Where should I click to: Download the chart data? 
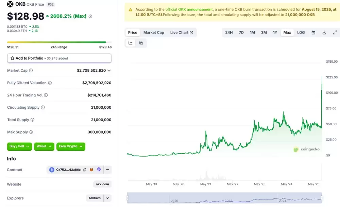point(324,33)
